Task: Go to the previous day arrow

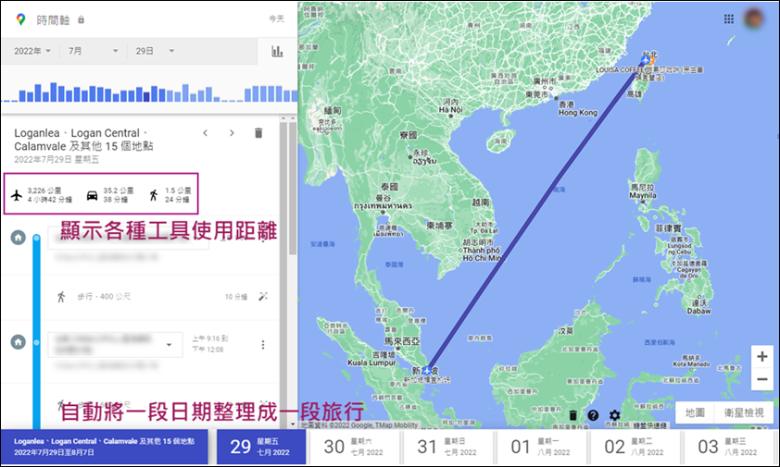Action: tap(206, 133)
